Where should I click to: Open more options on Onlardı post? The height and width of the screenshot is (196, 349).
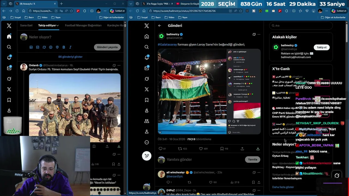119,65
